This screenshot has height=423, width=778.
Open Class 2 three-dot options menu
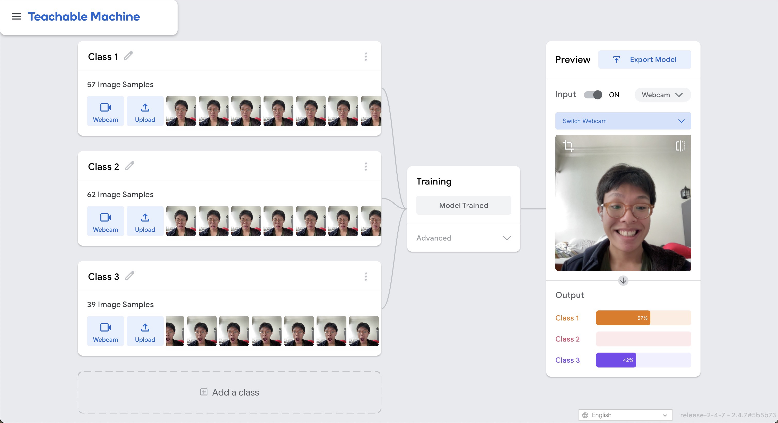(366, 167)
